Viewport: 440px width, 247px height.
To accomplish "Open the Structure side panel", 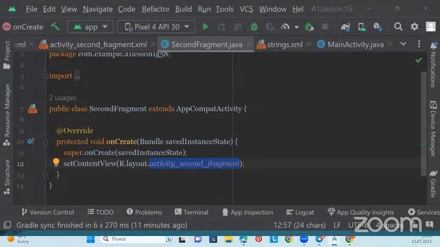I will tap(7, 177).
